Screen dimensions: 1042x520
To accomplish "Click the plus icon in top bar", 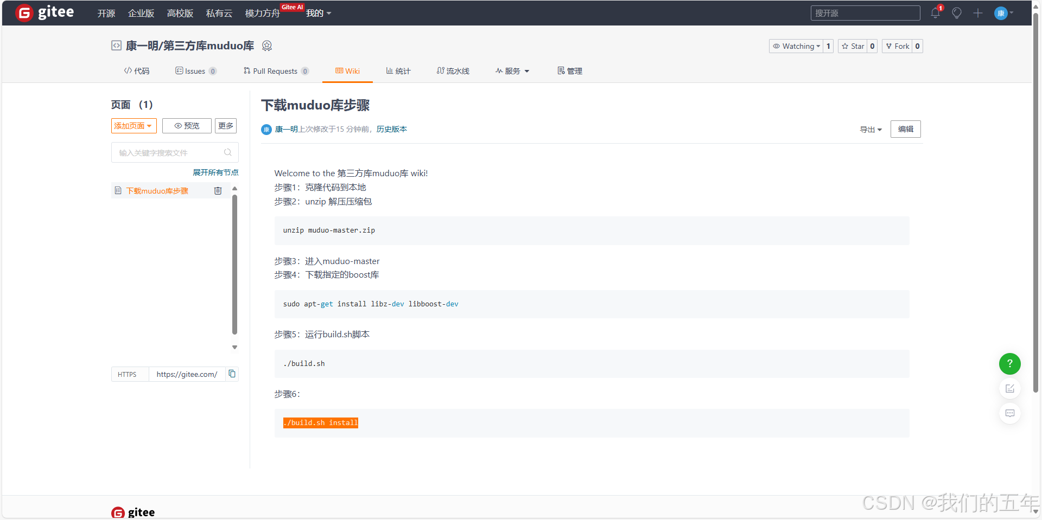I will (x=977, y=13).
